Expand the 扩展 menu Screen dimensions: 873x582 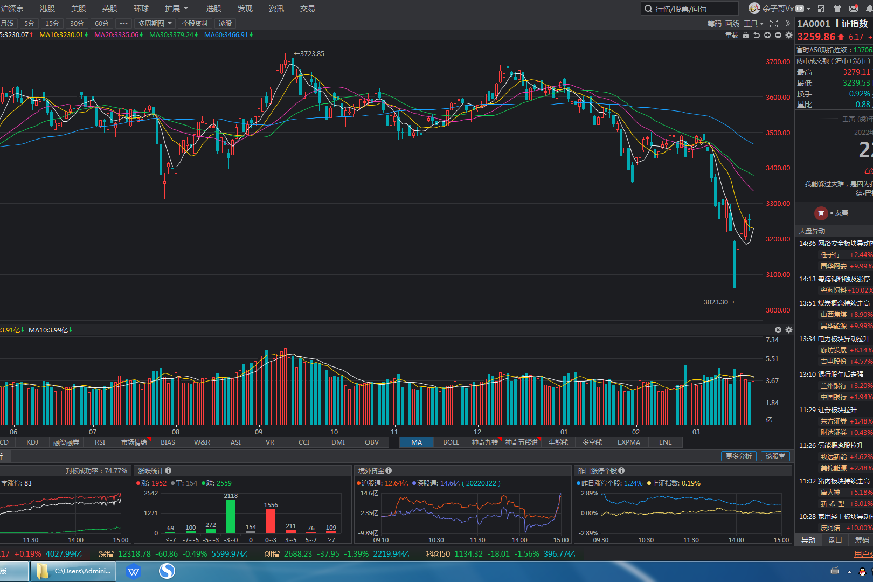pos(176,9)
